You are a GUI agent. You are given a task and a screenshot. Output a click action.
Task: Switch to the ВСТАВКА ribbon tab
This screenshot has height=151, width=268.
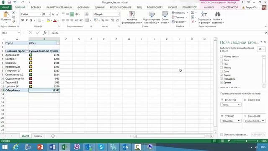pyautogui.click(x=36, y=8)
